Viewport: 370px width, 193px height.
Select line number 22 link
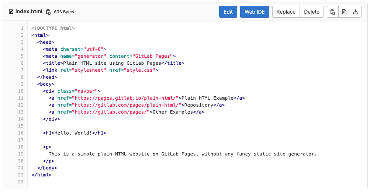[21, 175]
